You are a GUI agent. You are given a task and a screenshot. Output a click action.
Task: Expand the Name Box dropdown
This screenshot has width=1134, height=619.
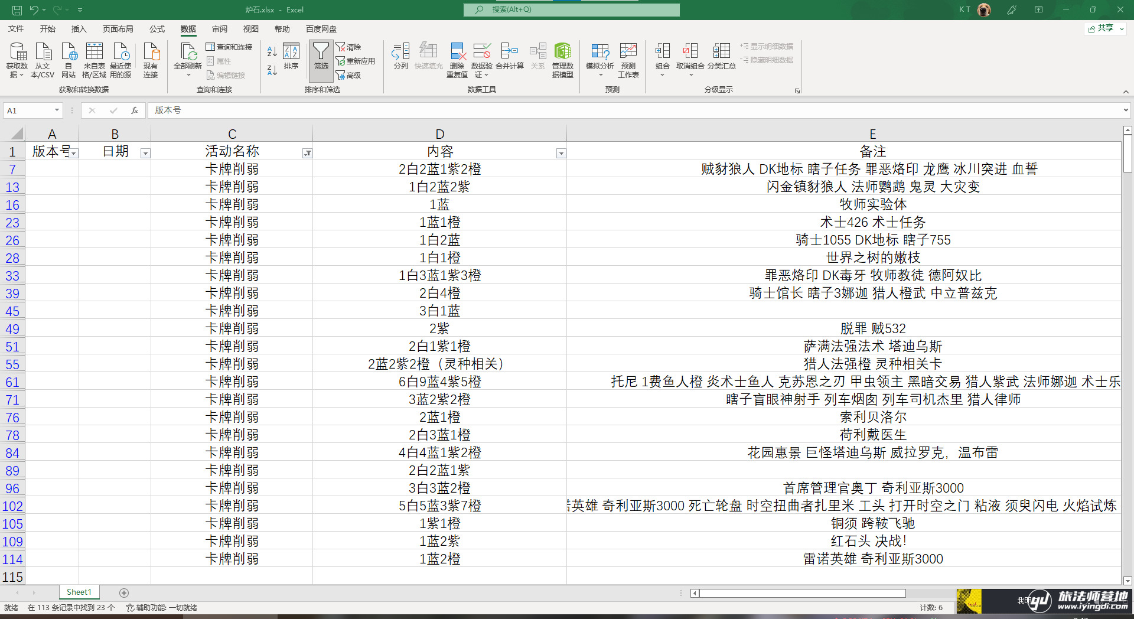[57, 110]
